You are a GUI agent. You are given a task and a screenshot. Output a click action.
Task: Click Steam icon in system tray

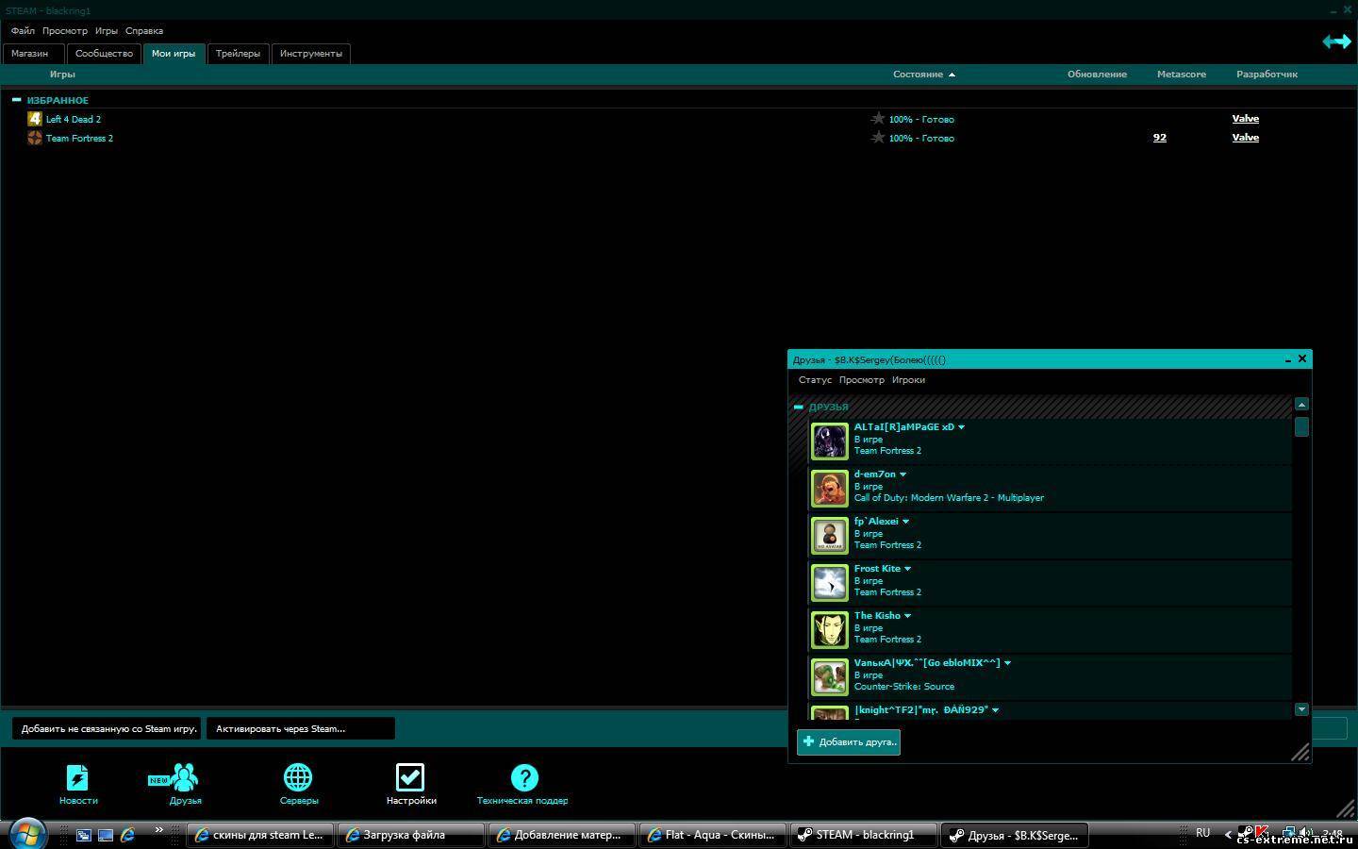point(1245,833)
